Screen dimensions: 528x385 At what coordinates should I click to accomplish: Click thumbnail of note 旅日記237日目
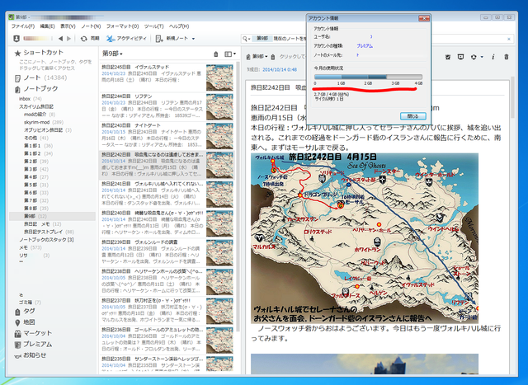coord(219,311)
